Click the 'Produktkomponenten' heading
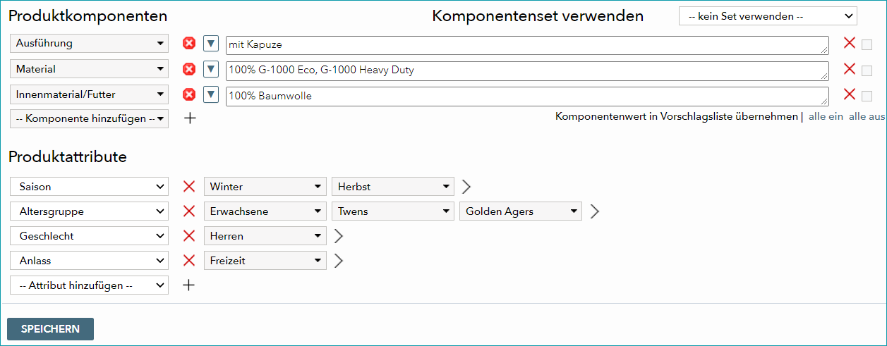The image size is (887, 346). pyautogui.click(x=88, y=16)
